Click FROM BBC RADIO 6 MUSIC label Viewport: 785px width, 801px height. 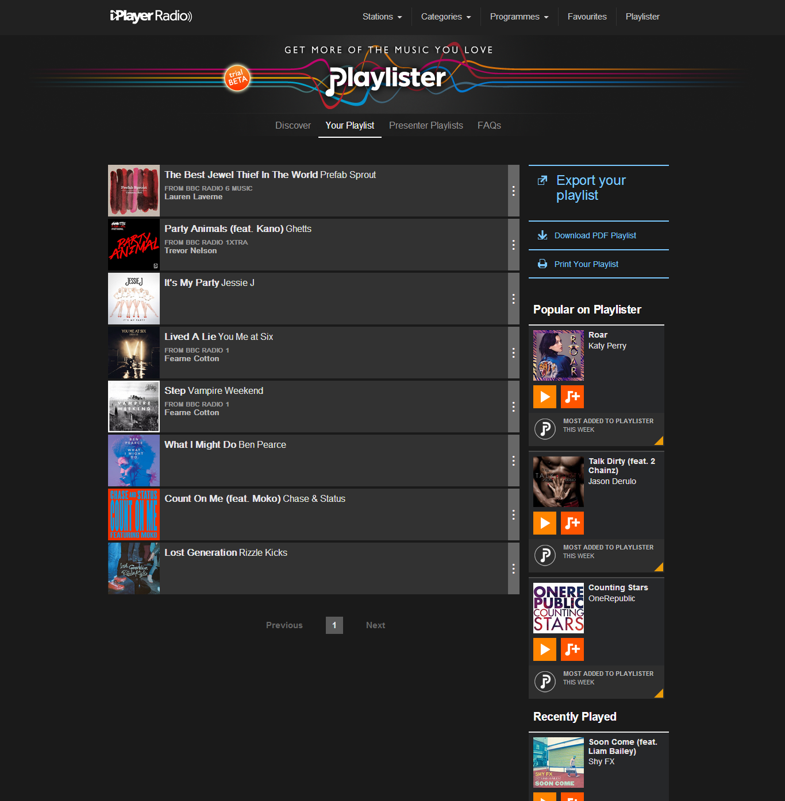(x=209, y=188)
